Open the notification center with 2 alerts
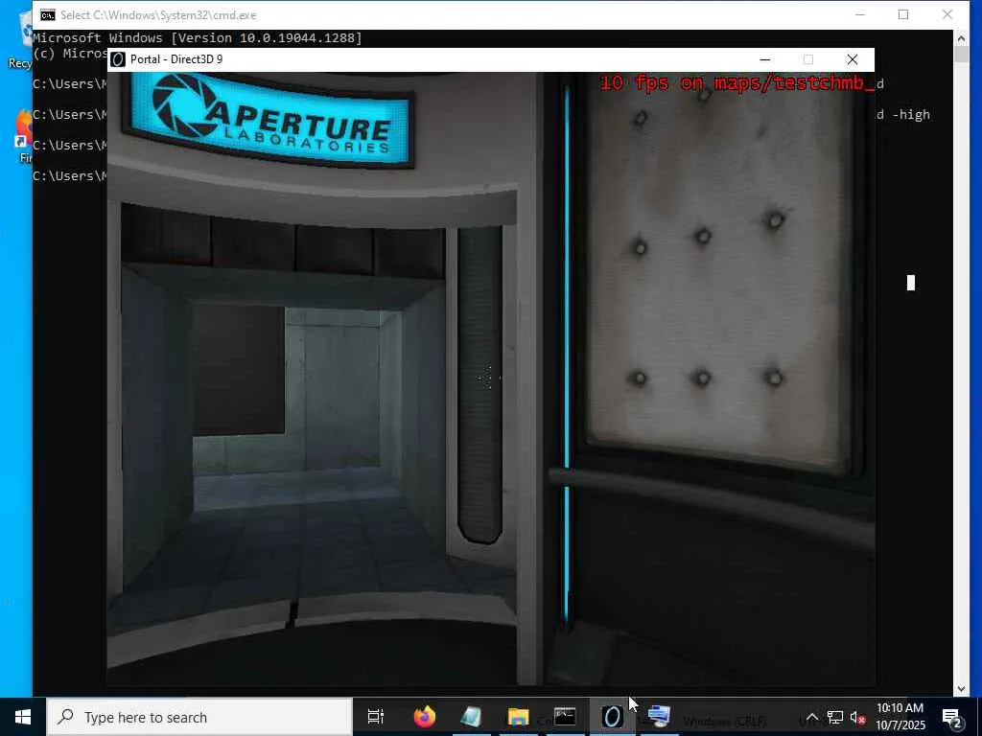The height and width of the screenshot is (736, 982). click(952, 717)
